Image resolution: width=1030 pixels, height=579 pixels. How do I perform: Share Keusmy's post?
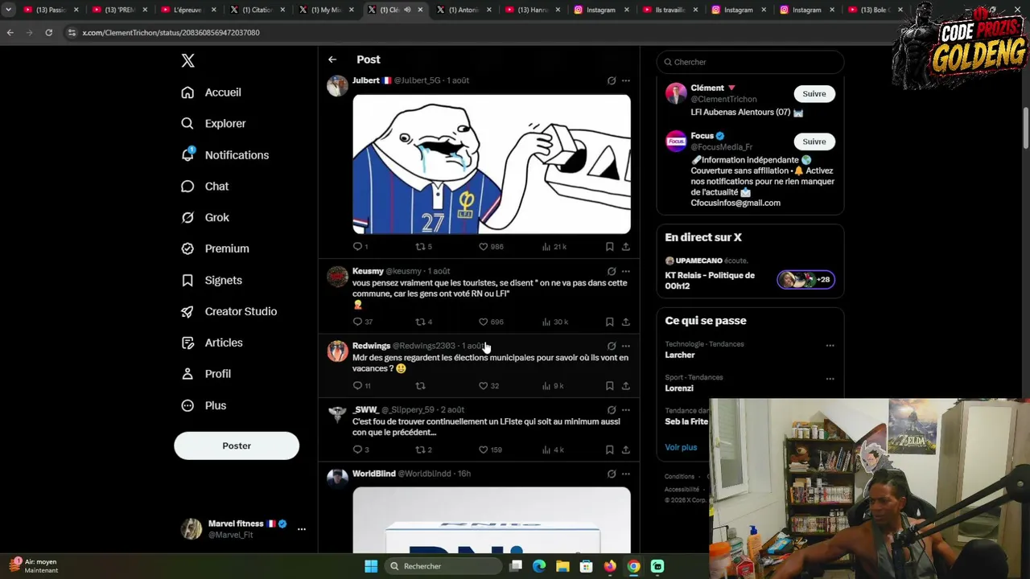coord(625,322)
